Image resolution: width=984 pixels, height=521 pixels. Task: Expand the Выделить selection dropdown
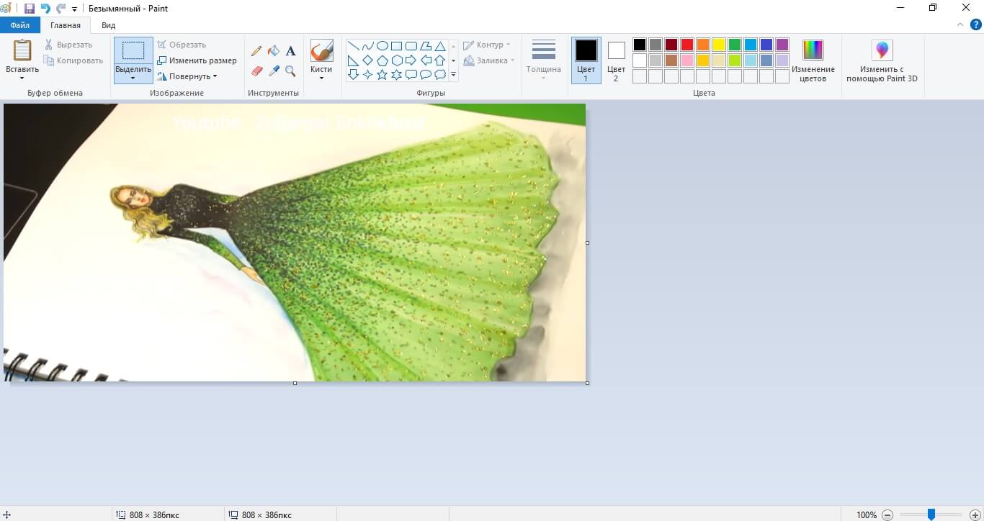133,77
